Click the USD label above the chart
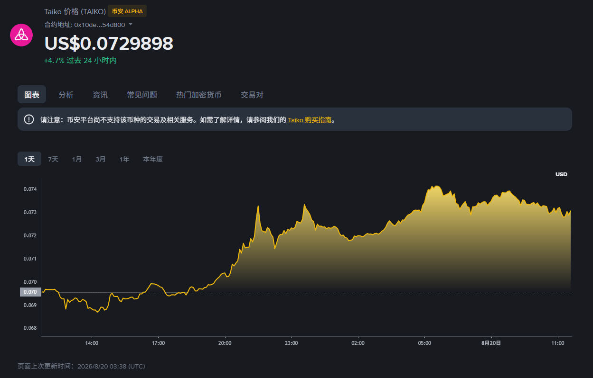This screenshot has height=378, width=593. 561,174
